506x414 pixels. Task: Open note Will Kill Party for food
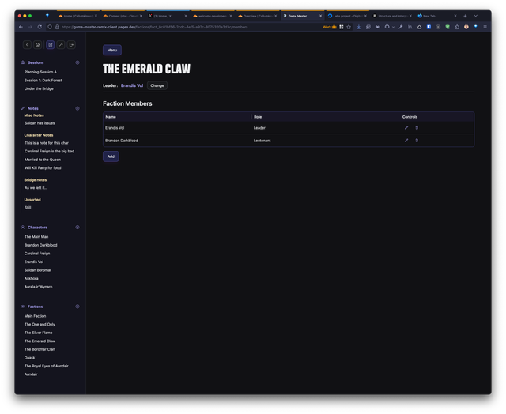pos(43,168)
